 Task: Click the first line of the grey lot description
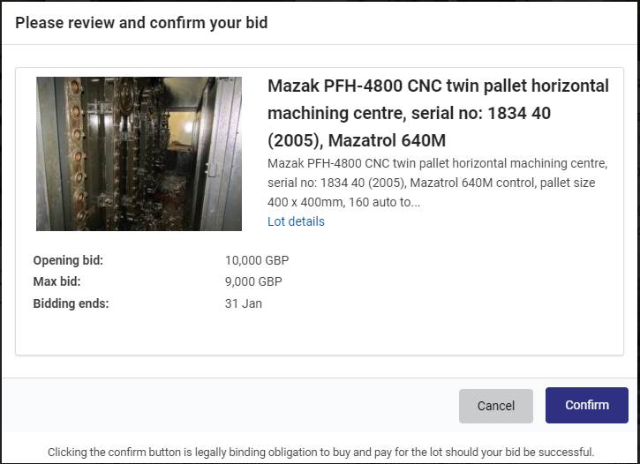(438, 163)
